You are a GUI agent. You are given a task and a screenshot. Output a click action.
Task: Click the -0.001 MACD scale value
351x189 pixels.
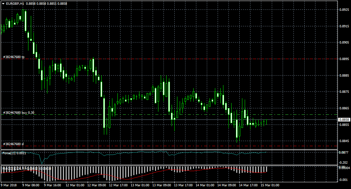[343, 180]
